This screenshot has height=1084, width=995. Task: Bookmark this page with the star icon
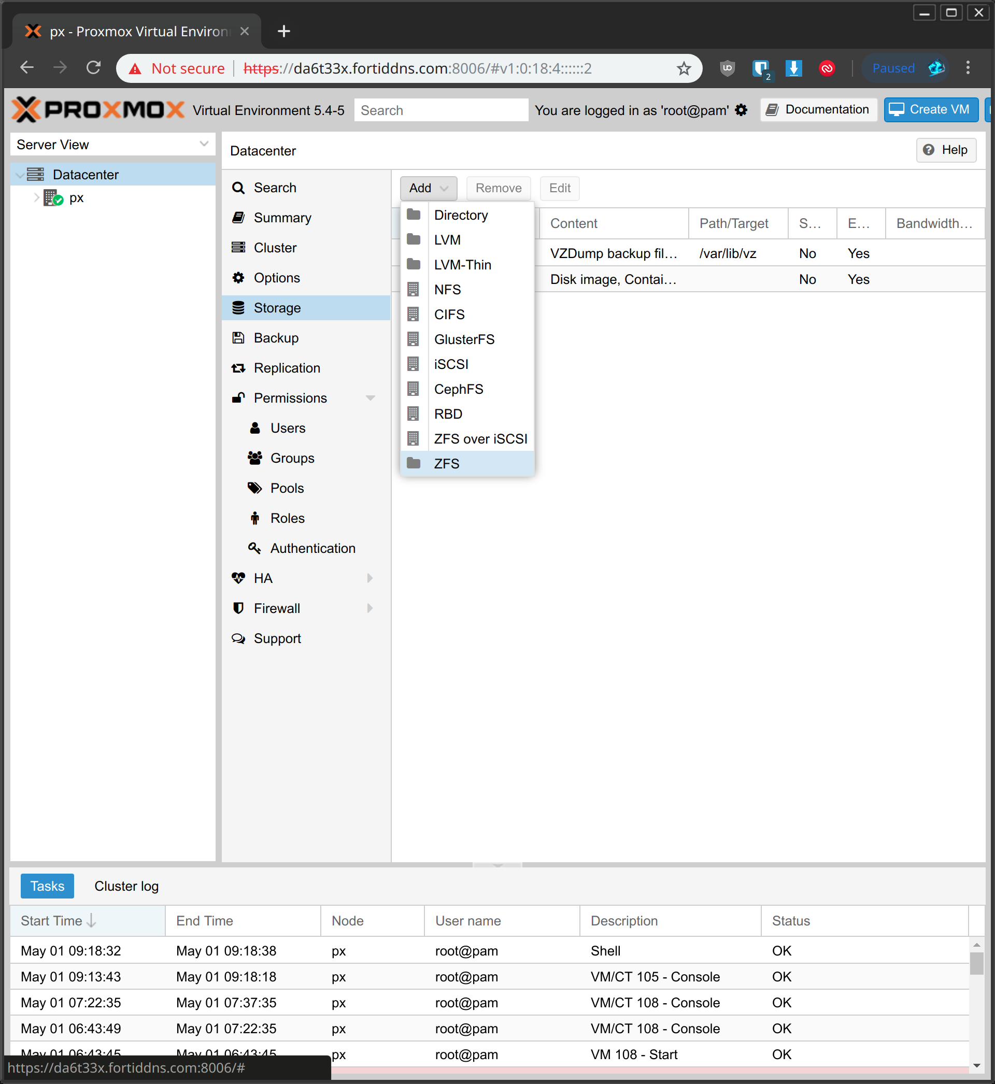(x=684, y=68)
